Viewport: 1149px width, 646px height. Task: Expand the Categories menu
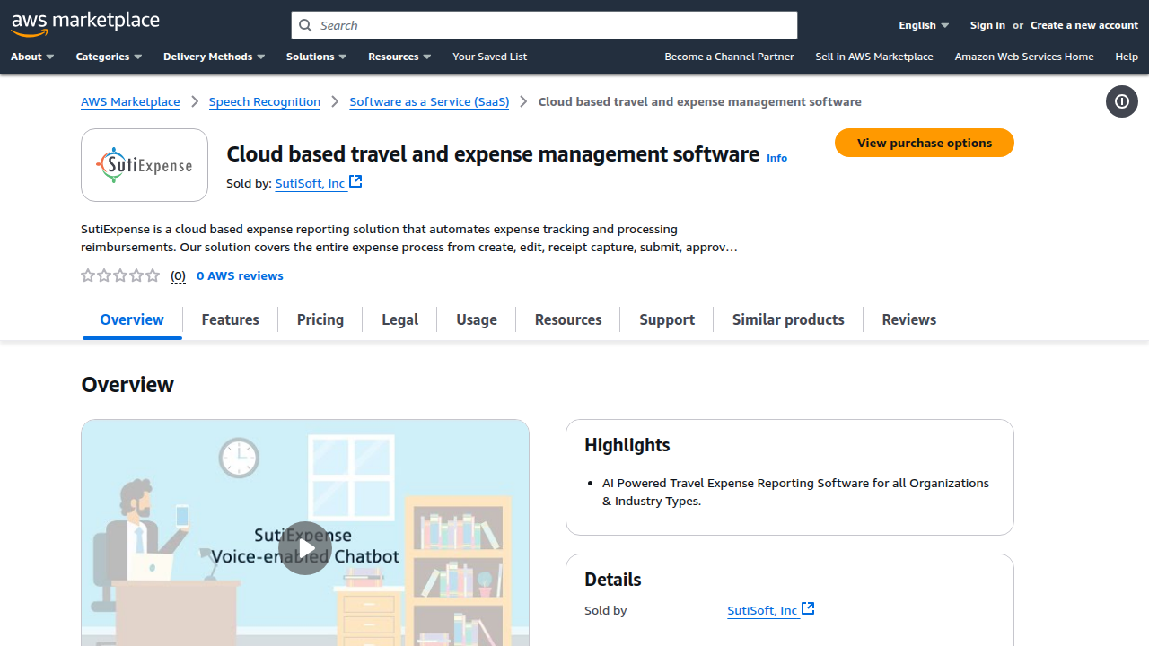(109, 57)
